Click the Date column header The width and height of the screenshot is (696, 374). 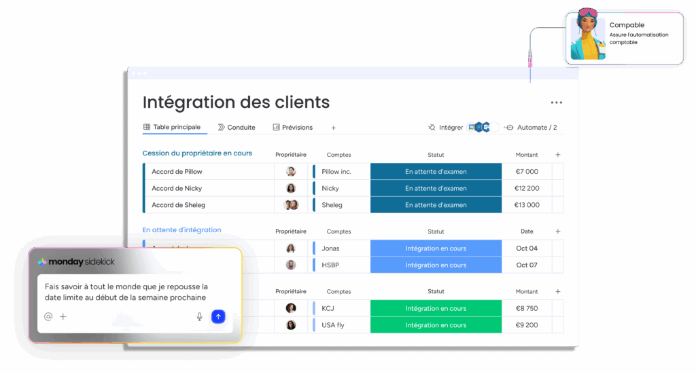[527, 231]
